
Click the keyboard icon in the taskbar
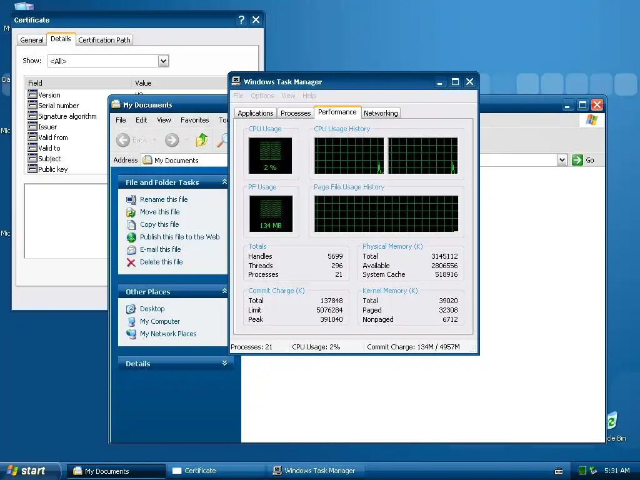[559, 471]
